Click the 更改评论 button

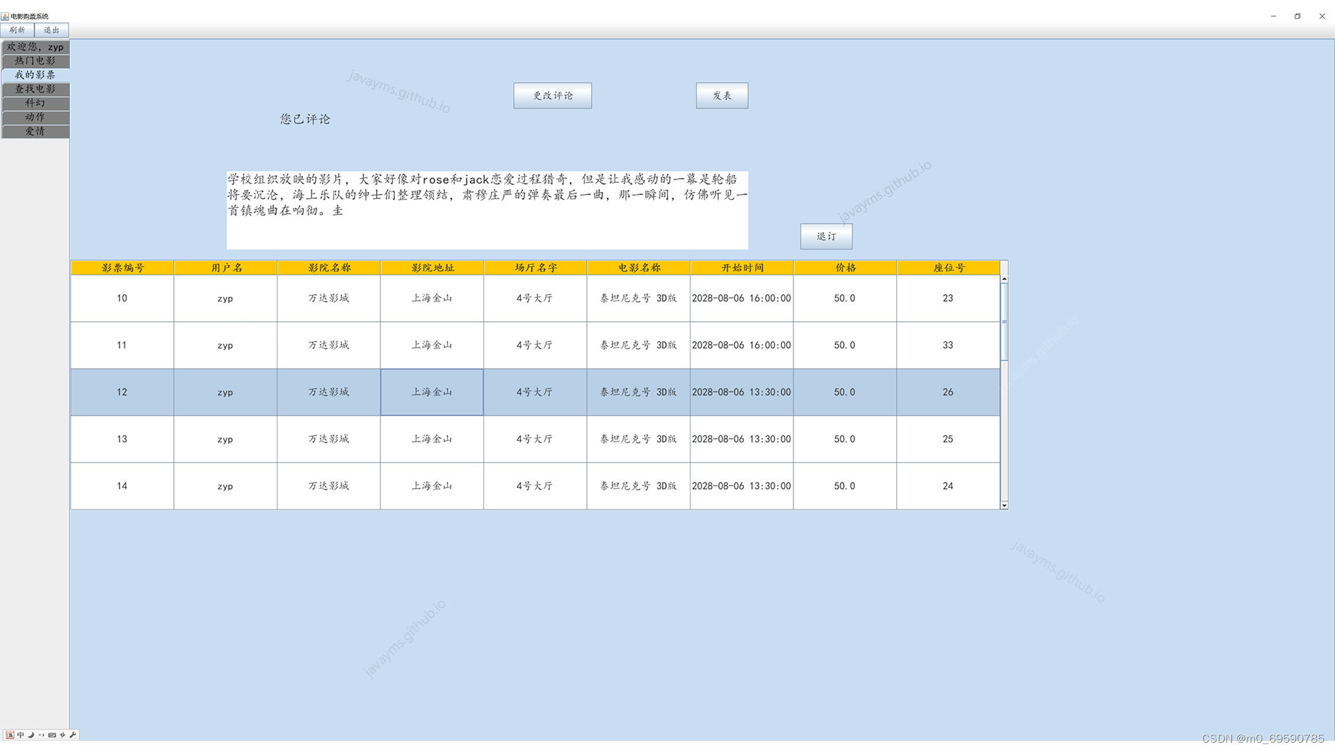pyautogui.click(x=553, y=95)
